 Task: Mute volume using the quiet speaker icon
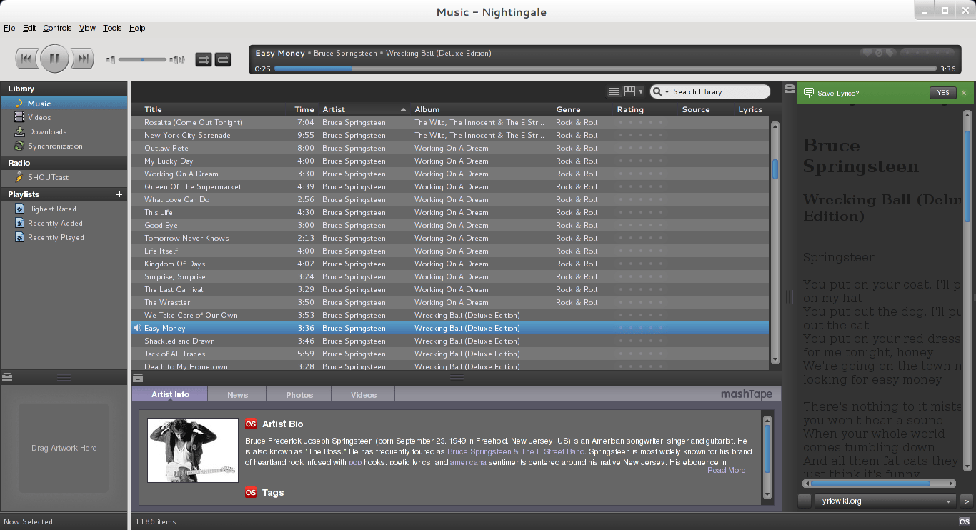coord(111,59)
